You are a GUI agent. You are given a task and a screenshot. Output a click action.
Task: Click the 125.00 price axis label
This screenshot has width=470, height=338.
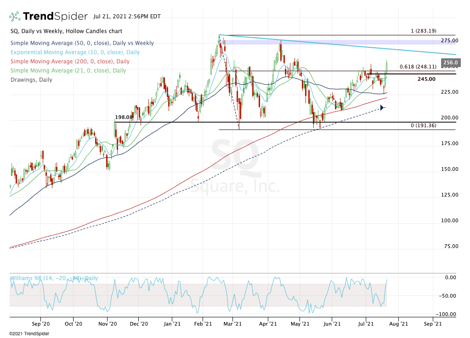coord(450,195)
